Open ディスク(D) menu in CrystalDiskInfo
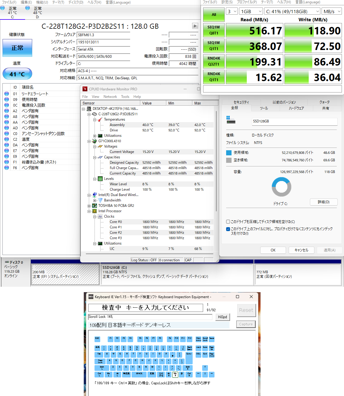344x396 pixels. [x=76, y=2]
